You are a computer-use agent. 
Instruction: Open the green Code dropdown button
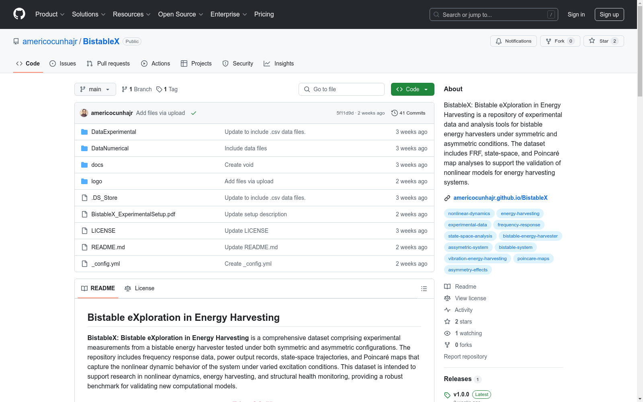pyautogui.click(x=412, y=89)
